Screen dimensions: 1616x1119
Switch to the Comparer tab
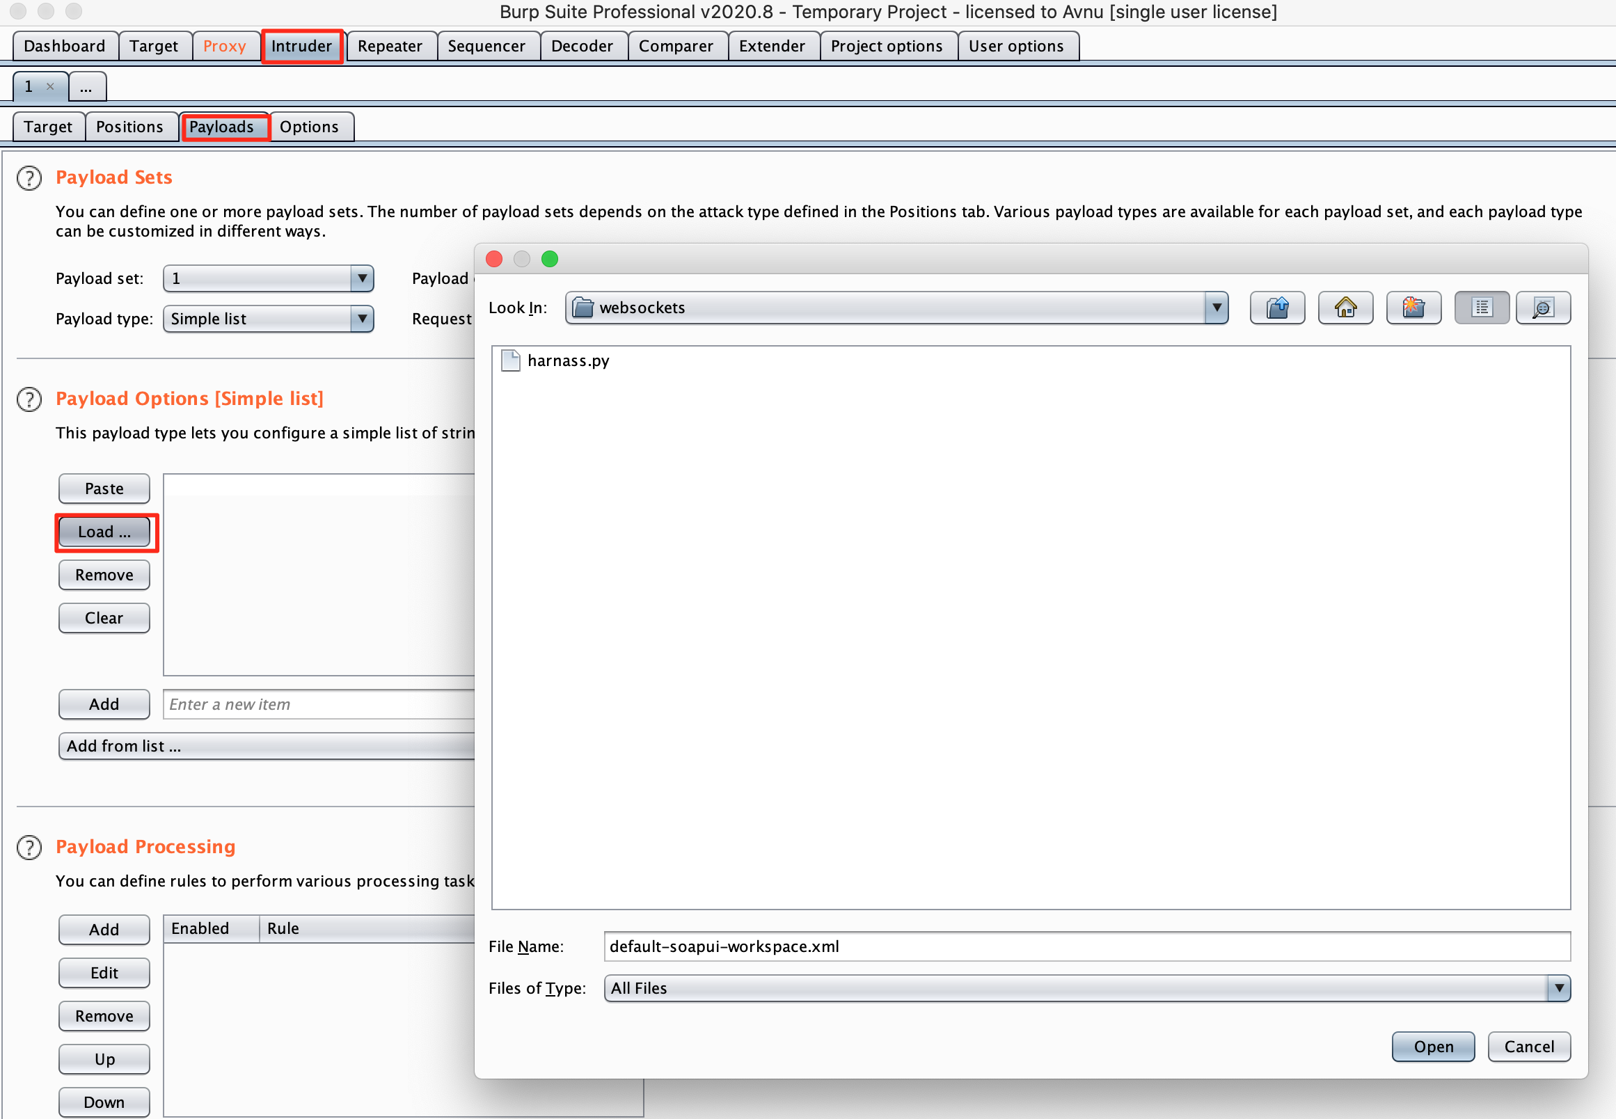coord(676,46)
